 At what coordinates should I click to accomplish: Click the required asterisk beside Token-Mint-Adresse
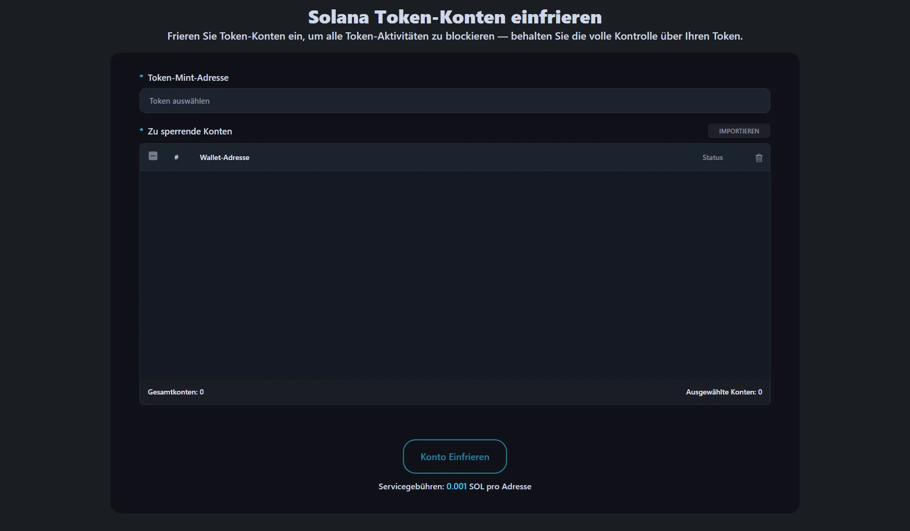[x=141, y=77]
